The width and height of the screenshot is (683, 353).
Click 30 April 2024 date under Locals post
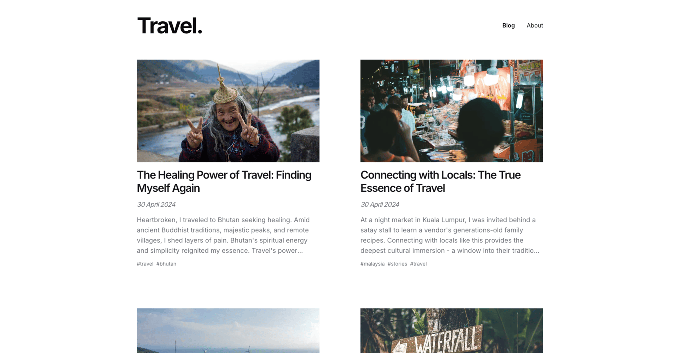[379, 204]
